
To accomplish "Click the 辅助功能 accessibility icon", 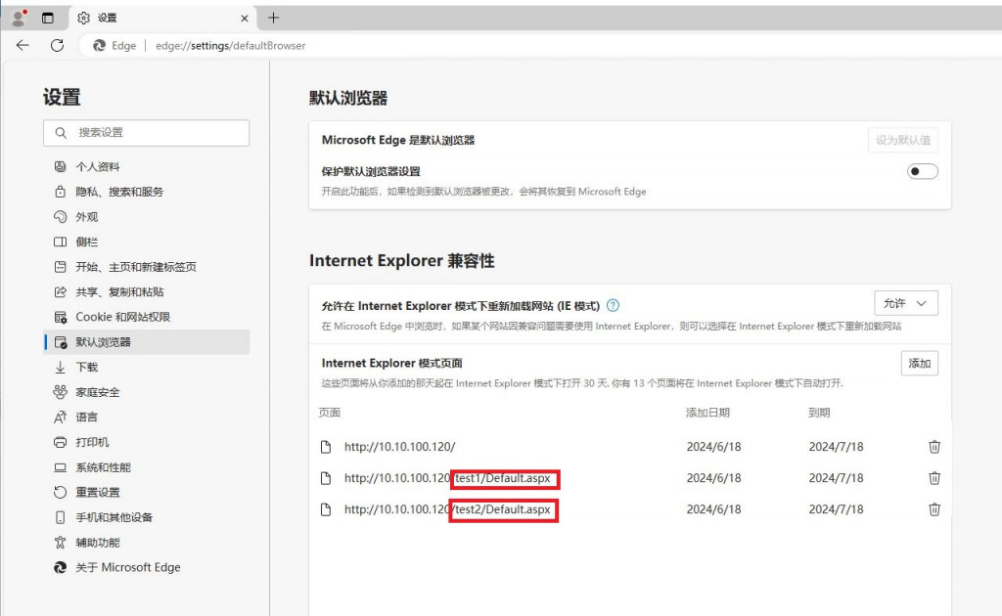I will [x=60, y=543].
